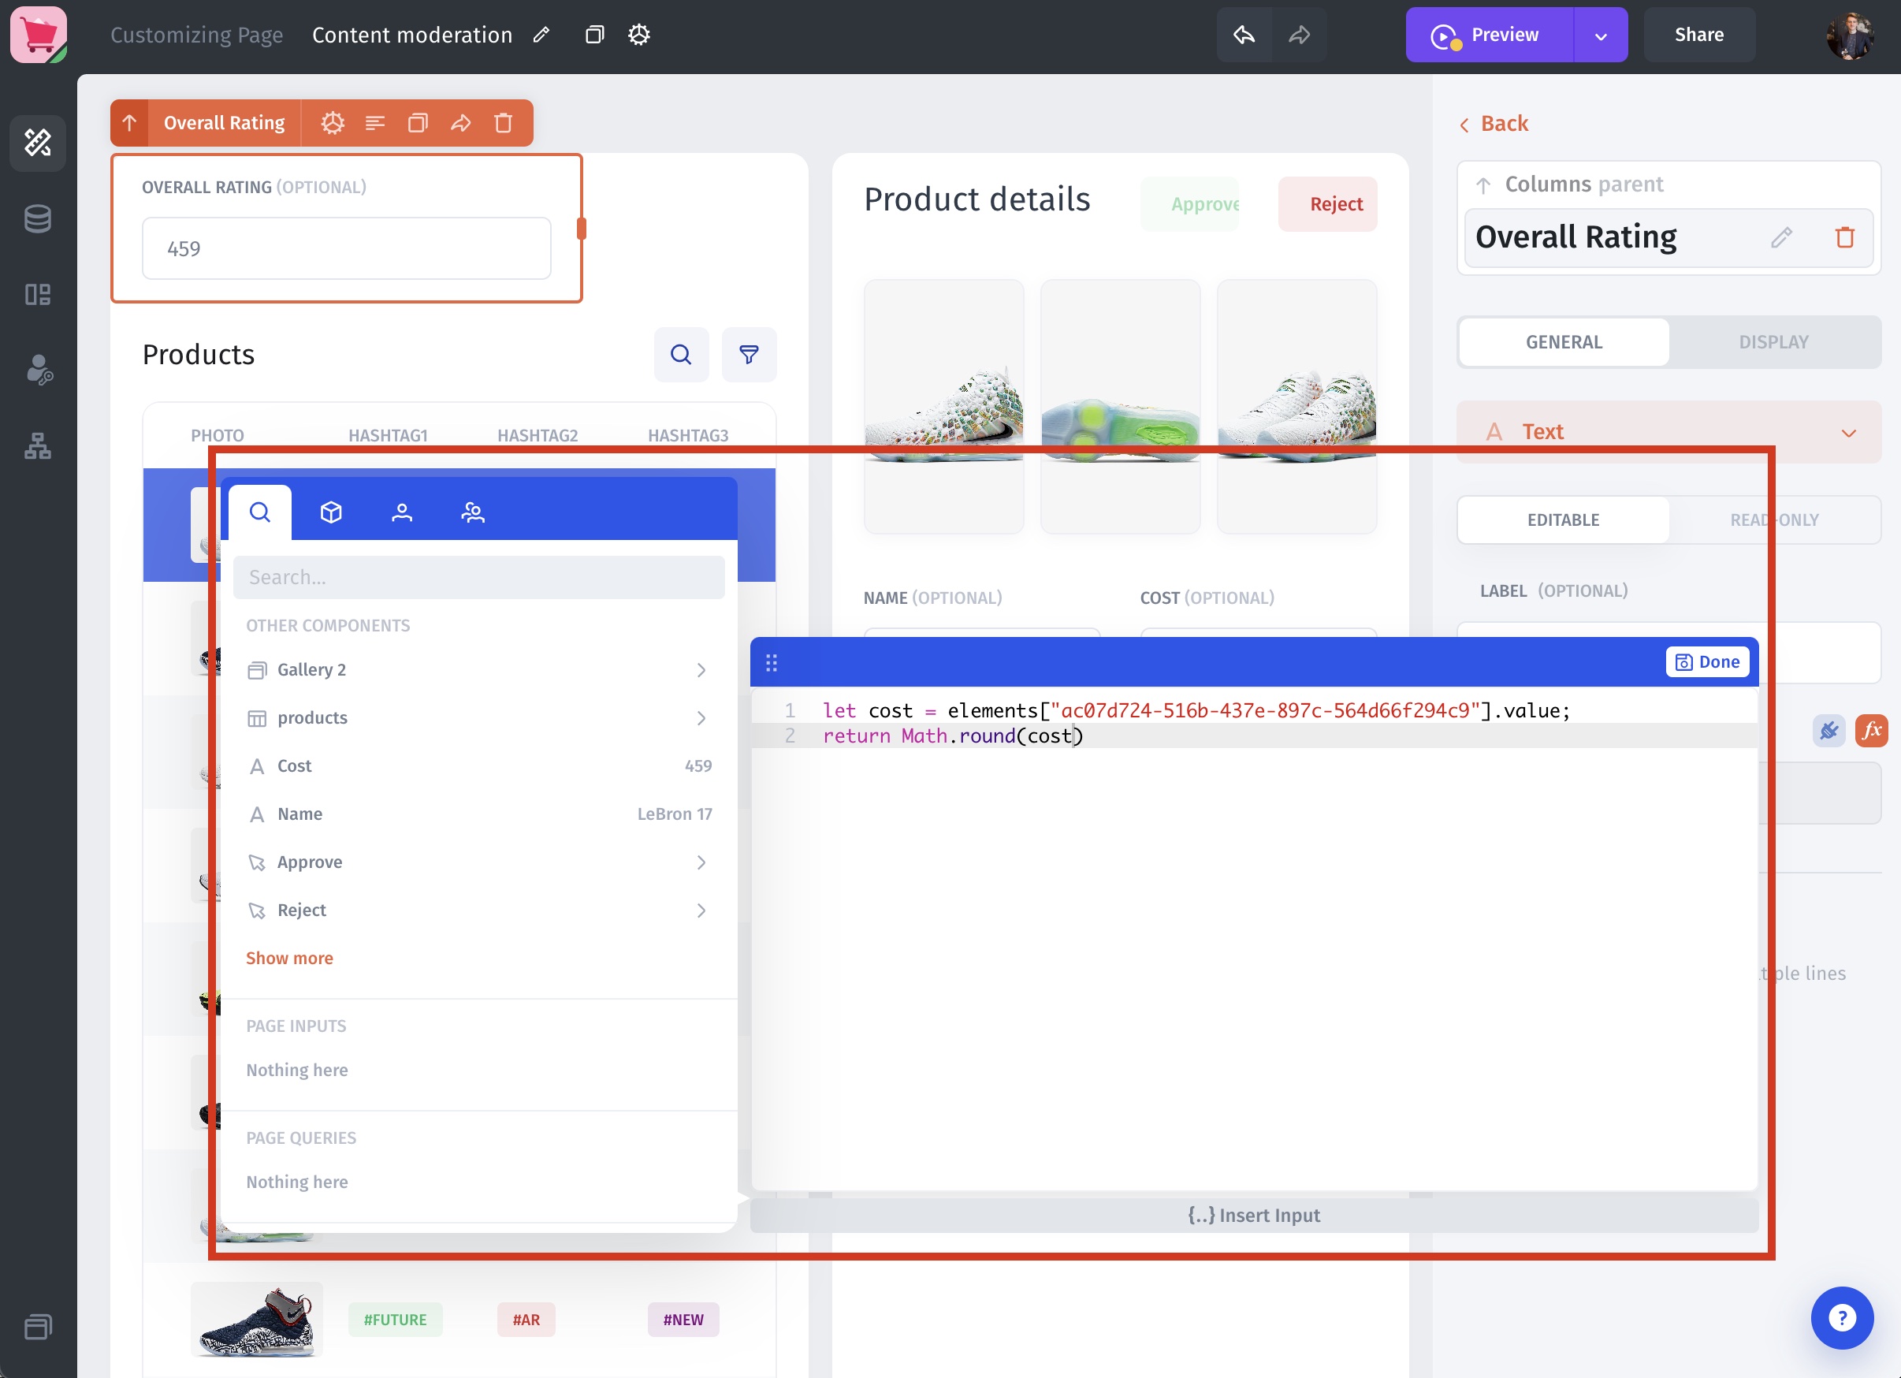Switch to the DISPLAY tab
Screen dimensions: 1901x1378
click(1773, 342)
